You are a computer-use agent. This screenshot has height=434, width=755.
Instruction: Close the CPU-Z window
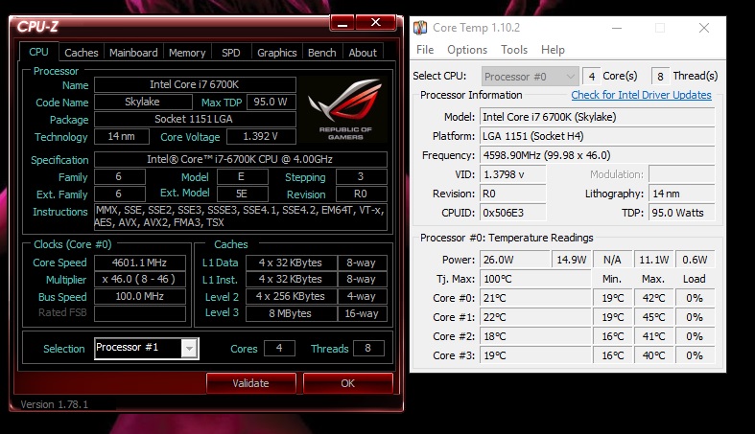pyautogui.click(x=375, y=22)
